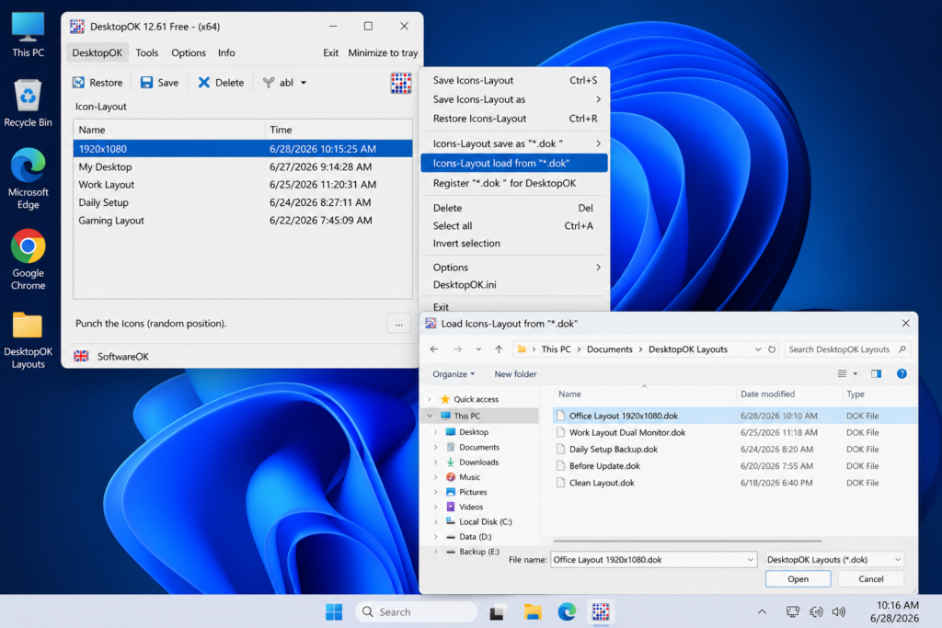Image resolution: width=942 pixels, height=628 pixels.
Task: Open the DesktopOK menu
Action: click(98, 52)
